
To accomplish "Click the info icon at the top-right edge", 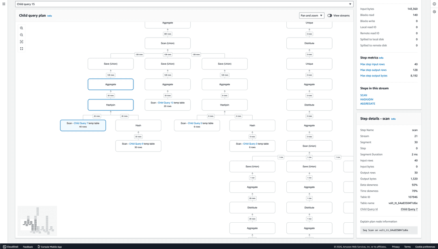I will (x=434, y=4).
